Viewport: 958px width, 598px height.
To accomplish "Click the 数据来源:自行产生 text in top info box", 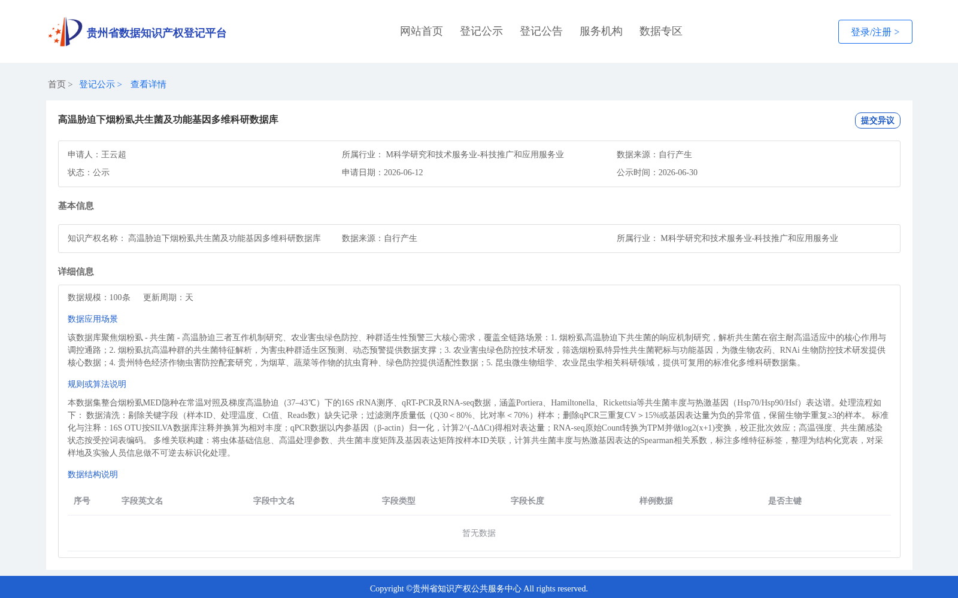I will pyautogui.click(x=654, y=154).
